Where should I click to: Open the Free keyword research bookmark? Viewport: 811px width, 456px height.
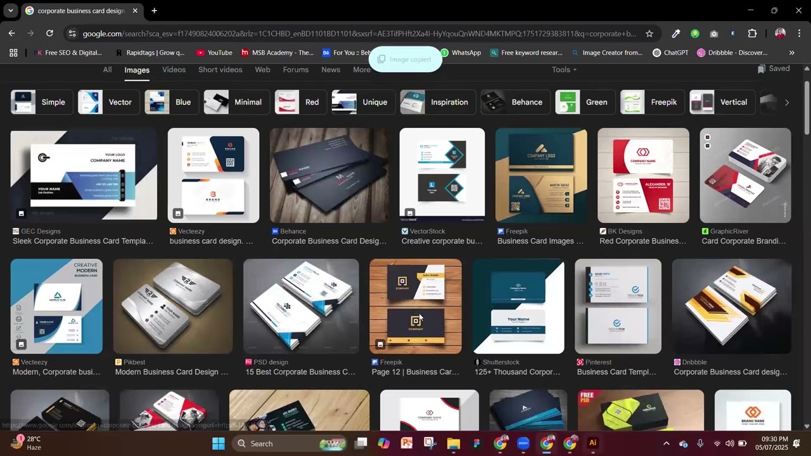tap(527, 53)
